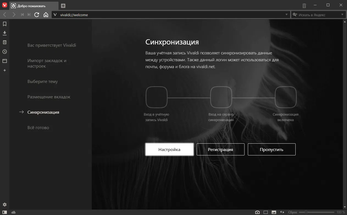
Task: Click the Вход в учётную запись Vivaldi label
Action: click(x=156, y=117)
